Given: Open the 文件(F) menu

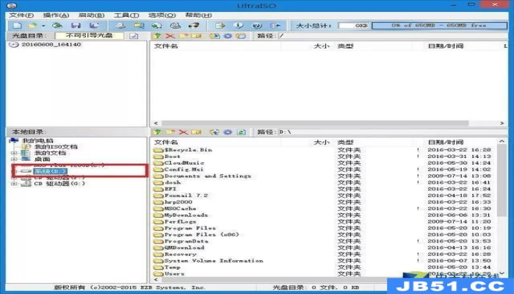Looking at the screenshot, I should tap(21, 15).
